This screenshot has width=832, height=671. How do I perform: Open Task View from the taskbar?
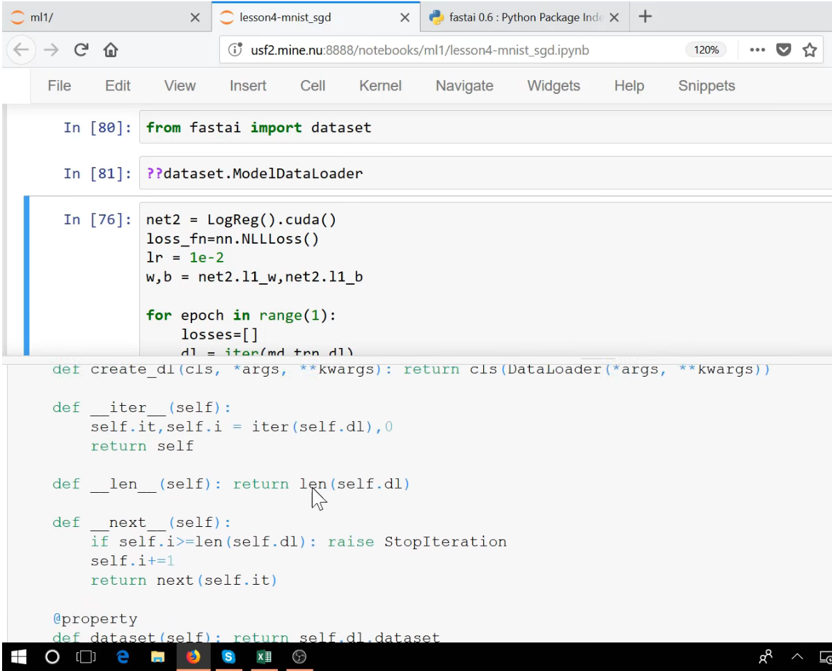pyautogui.click(x=87, y=656)
